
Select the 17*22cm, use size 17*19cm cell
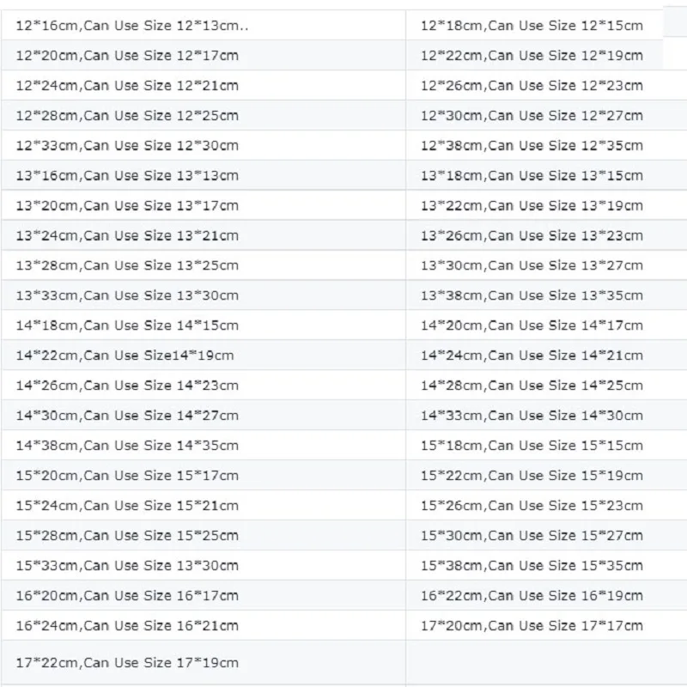point(127,663)
